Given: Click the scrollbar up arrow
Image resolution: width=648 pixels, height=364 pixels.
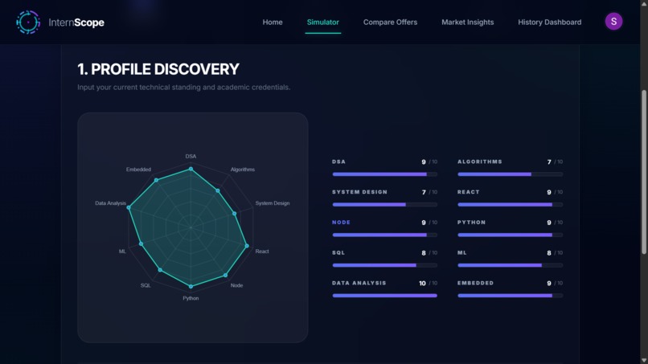Looking at the screenshot, I should [644, 3].
